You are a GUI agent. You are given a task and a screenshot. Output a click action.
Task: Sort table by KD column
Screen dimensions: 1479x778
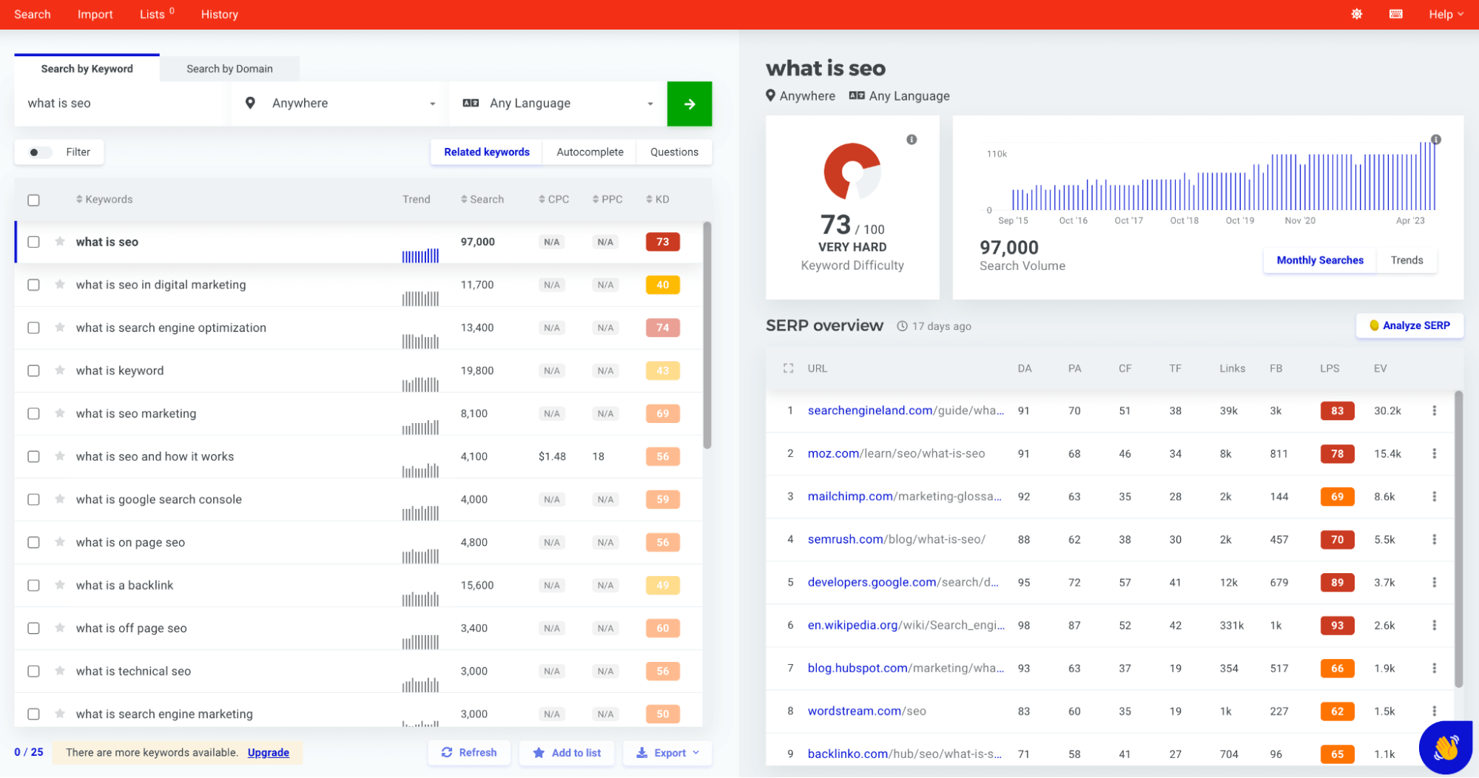point(657,200)
